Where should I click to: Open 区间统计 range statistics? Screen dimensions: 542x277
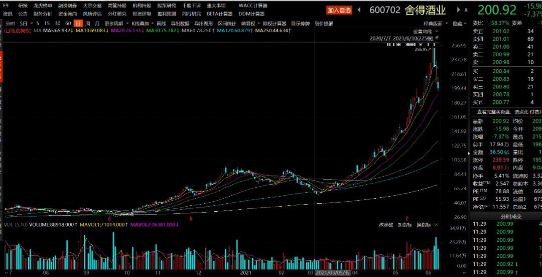(227, 24)
